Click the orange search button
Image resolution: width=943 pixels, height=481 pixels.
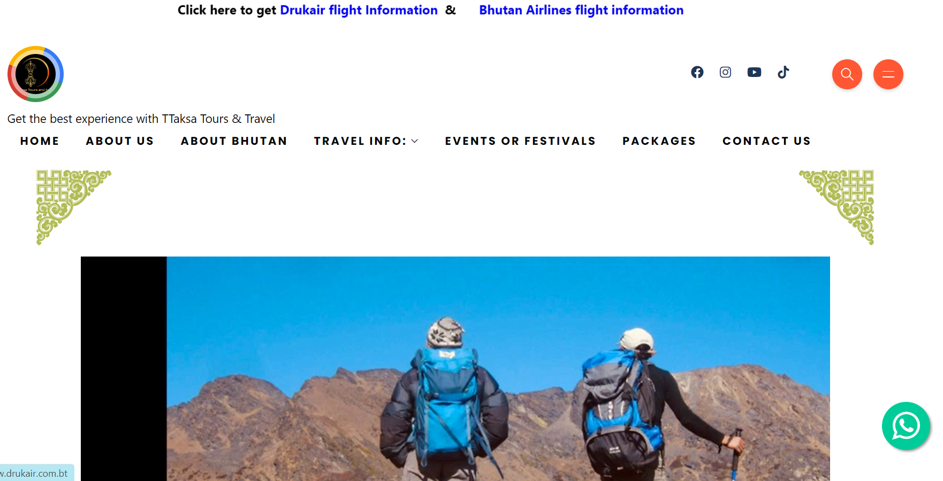(847, 74)
